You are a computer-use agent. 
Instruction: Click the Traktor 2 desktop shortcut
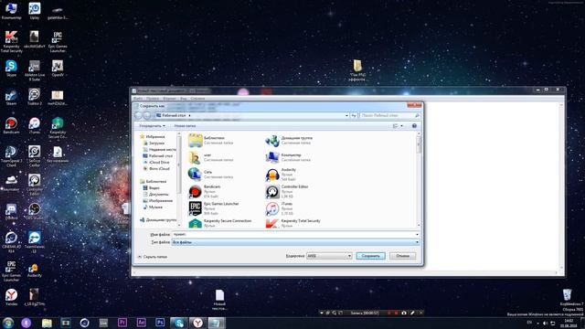click(35, 97)
